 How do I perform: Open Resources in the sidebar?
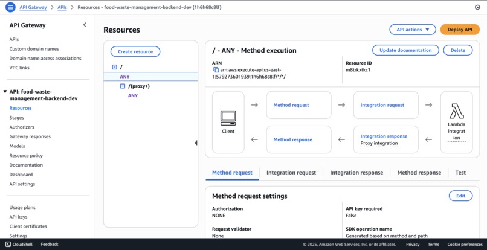coord(20,108)
